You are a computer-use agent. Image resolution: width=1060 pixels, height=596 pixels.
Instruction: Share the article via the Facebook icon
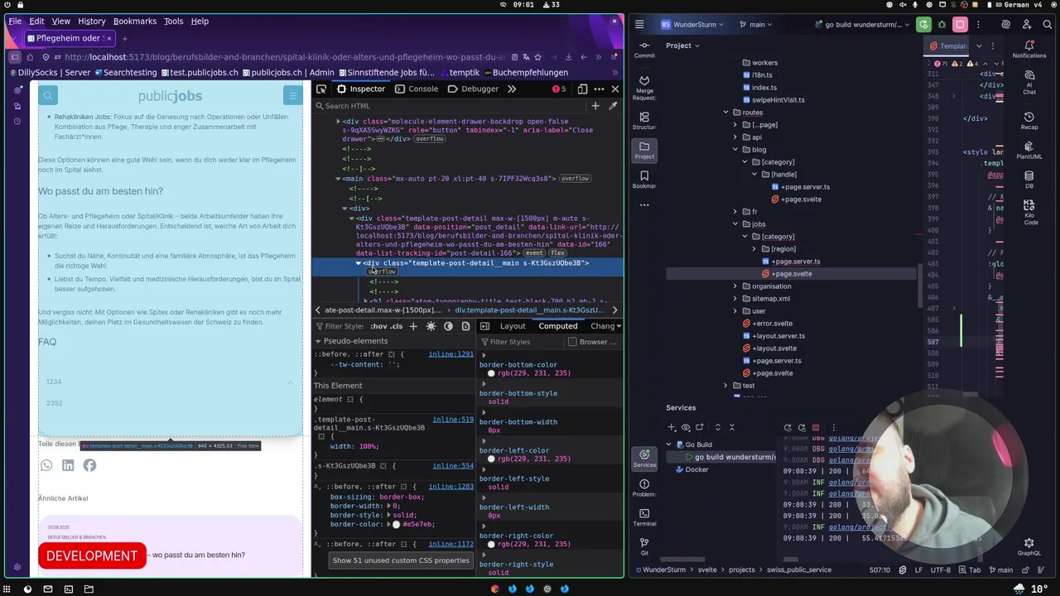click(x=89, y=465)
